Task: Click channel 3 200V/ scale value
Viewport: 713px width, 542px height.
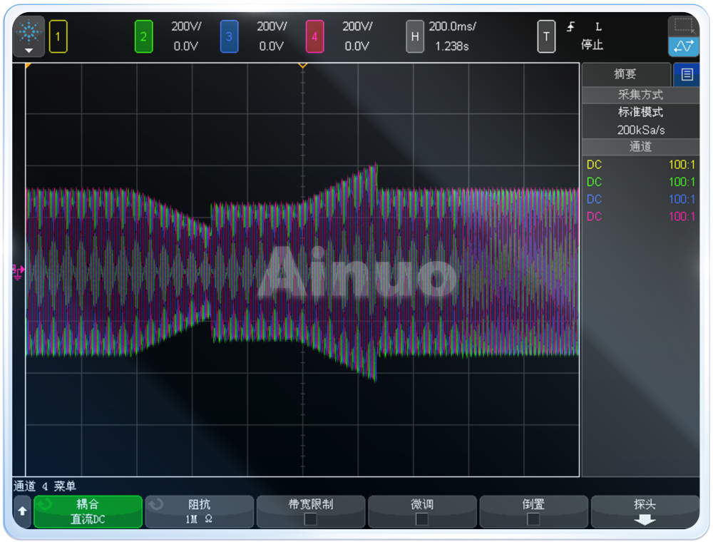Action: click(x=272, y=26)
